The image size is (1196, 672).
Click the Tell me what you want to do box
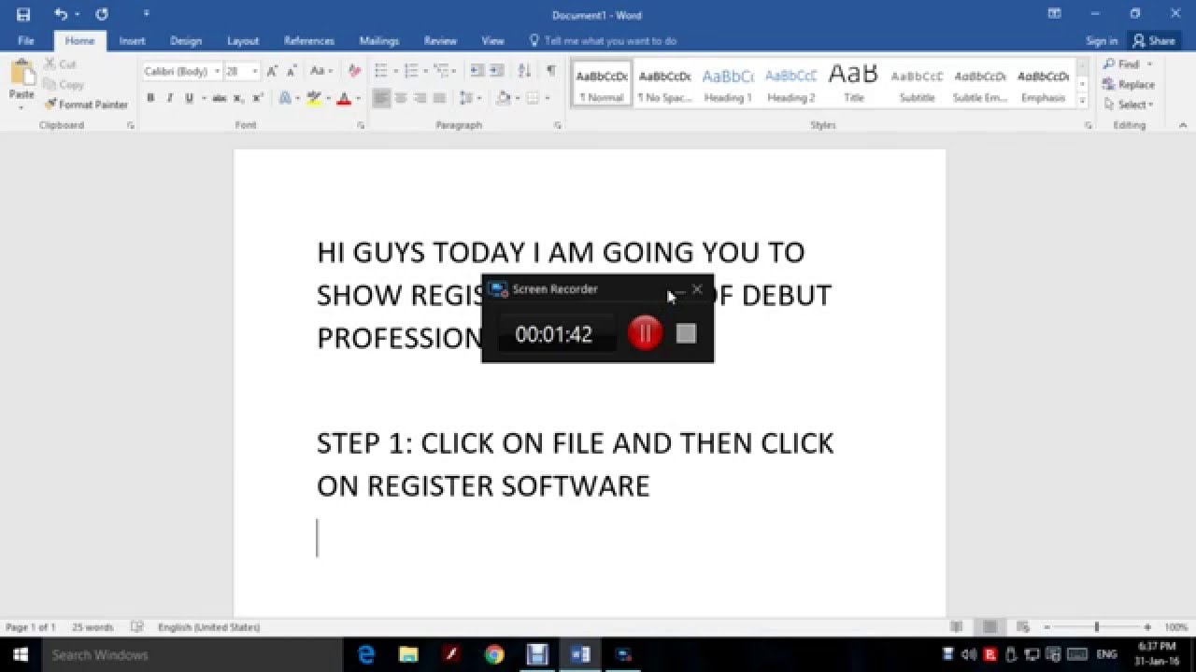603,41
